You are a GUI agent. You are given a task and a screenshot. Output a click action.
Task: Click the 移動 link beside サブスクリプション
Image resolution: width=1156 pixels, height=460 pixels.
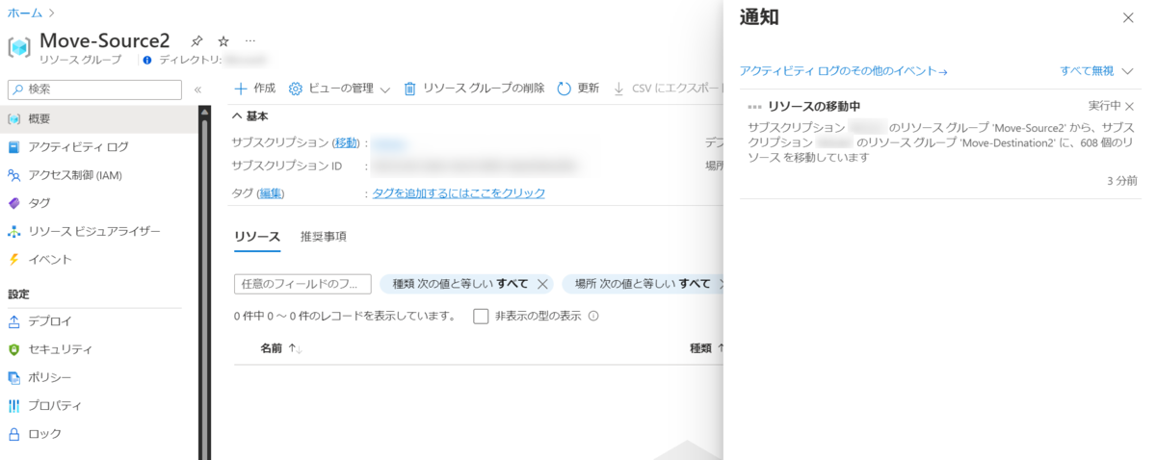(x=346, y=142)
